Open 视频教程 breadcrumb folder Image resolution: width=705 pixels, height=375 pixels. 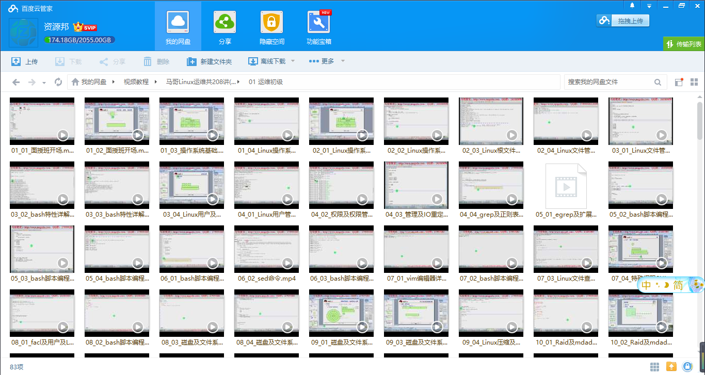[x=136, y=82]
